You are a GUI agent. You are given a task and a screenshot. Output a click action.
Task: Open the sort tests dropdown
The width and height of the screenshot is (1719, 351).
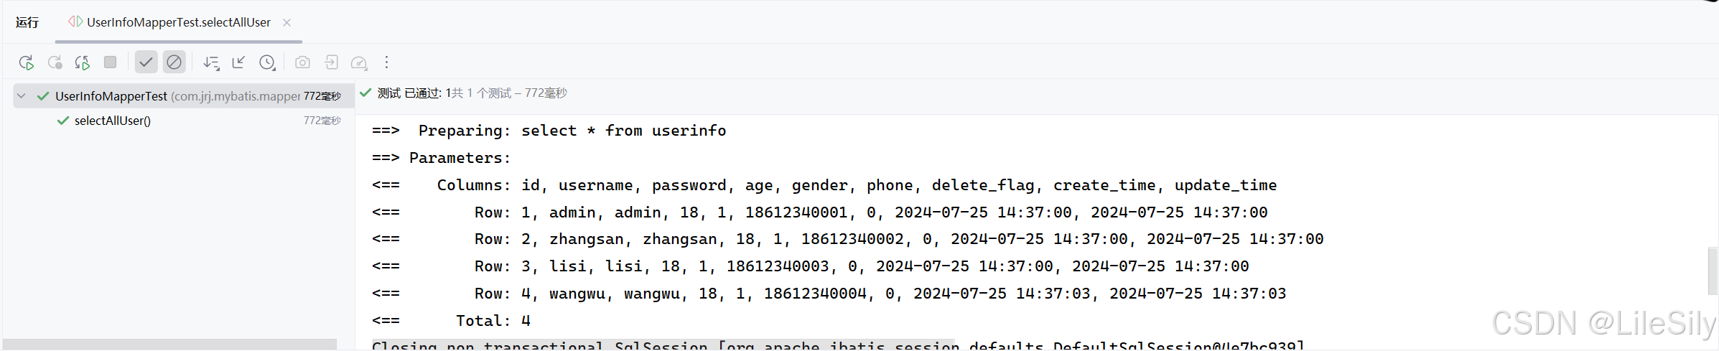211,62
